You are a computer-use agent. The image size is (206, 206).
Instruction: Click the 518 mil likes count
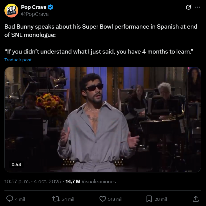115,199
